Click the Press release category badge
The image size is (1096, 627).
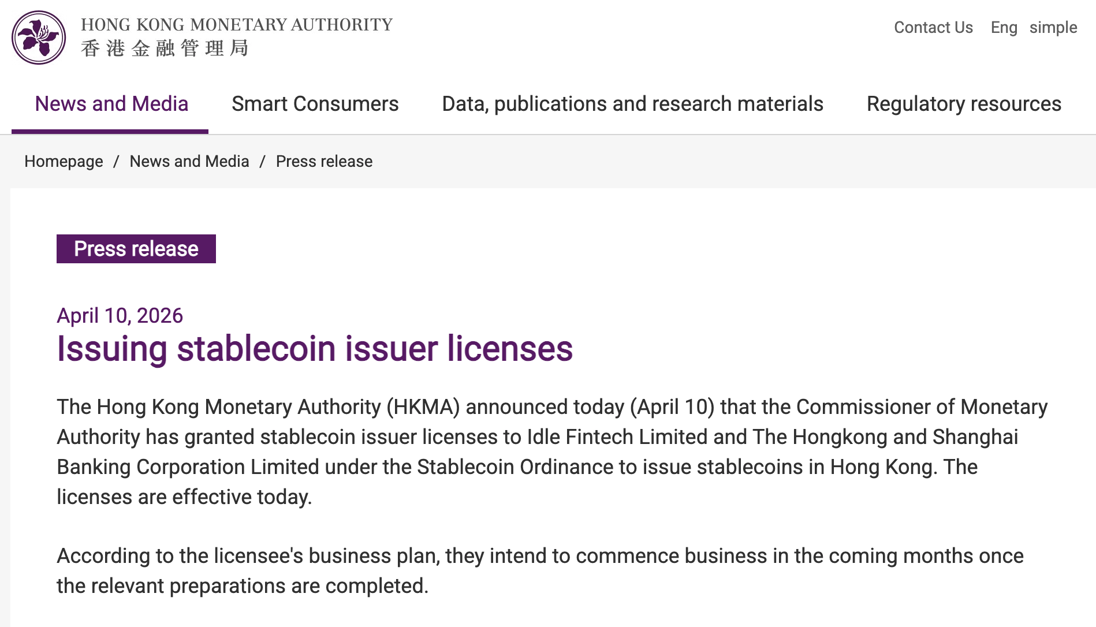click(136, 248)
